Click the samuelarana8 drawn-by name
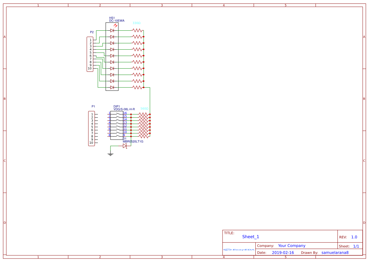 point(335,253)
